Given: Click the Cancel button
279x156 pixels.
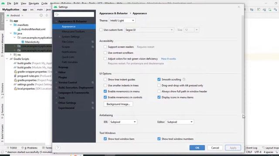Looking at the screenshot, I should click(x=215, y=148).
